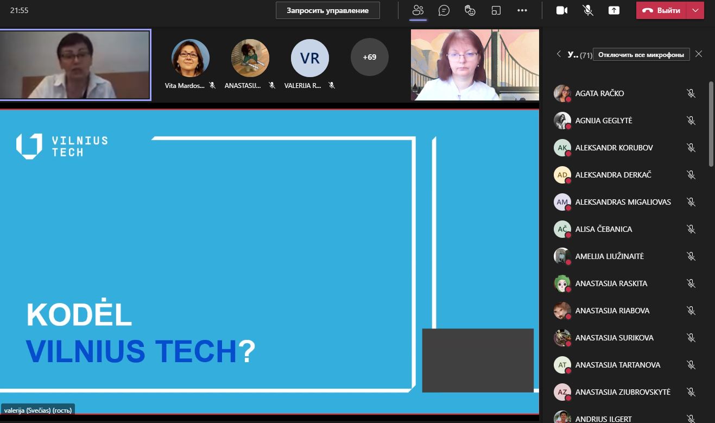The height and width of the screenshot is (423, 715).
Task: Expand leave options dropdown arrow
Action: tap(695, 10)
